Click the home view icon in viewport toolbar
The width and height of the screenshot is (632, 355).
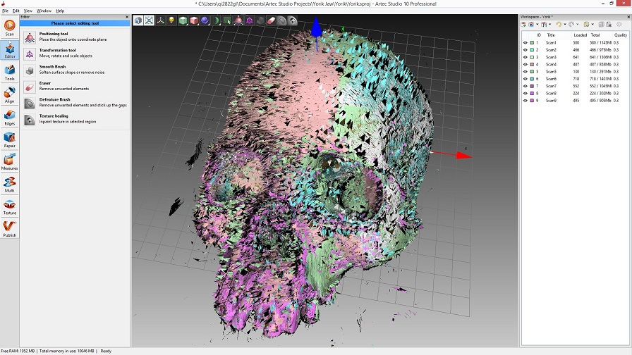coord(138,20)
